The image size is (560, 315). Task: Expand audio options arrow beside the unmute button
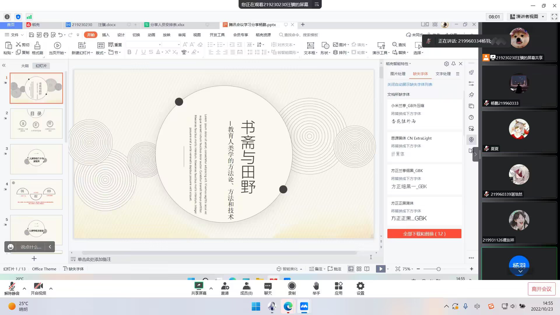[x=24, y=288]
